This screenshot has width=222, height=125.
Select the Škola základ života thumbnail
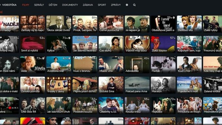[59, 24]
